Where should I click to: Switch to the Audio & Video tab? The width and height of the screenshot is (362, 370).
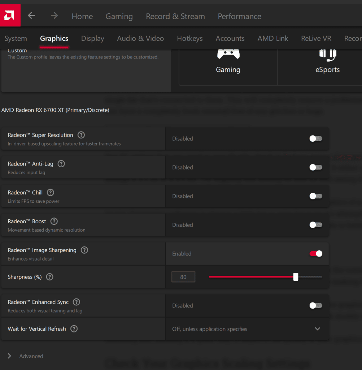coord(140,38)
